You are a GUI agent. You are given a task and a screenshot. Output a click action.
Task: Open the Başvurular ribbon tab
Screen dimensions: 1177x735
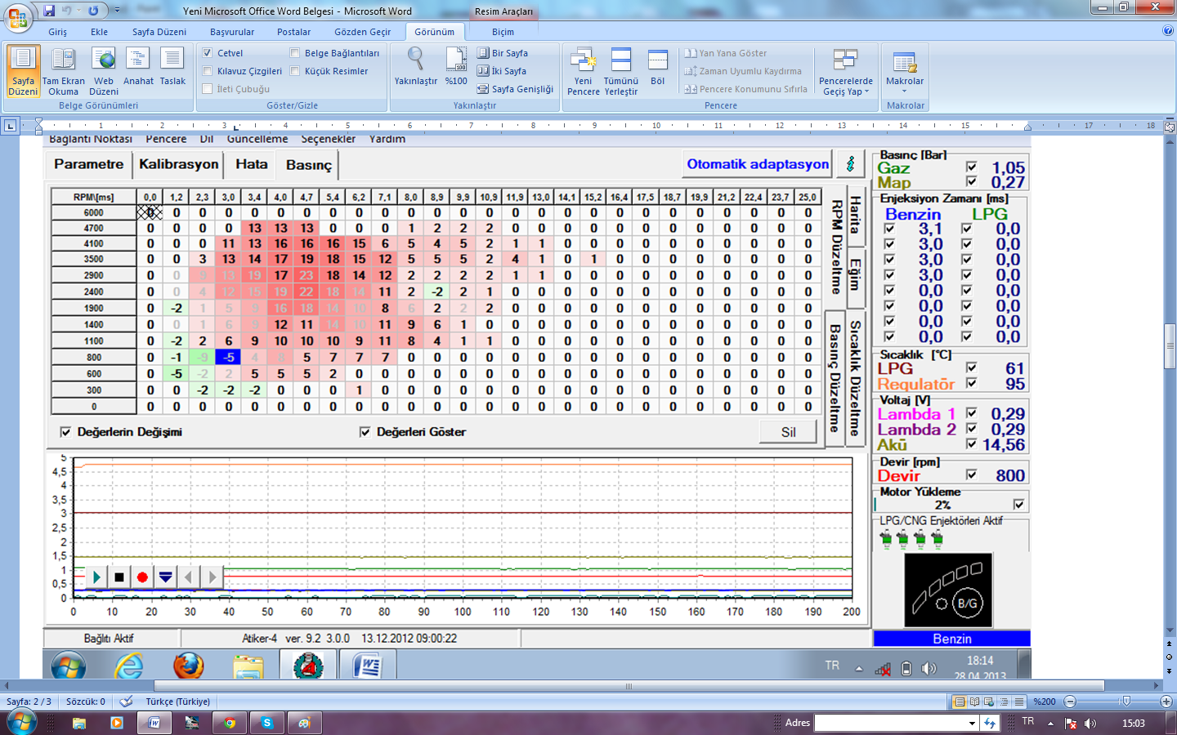coord(232,32)
